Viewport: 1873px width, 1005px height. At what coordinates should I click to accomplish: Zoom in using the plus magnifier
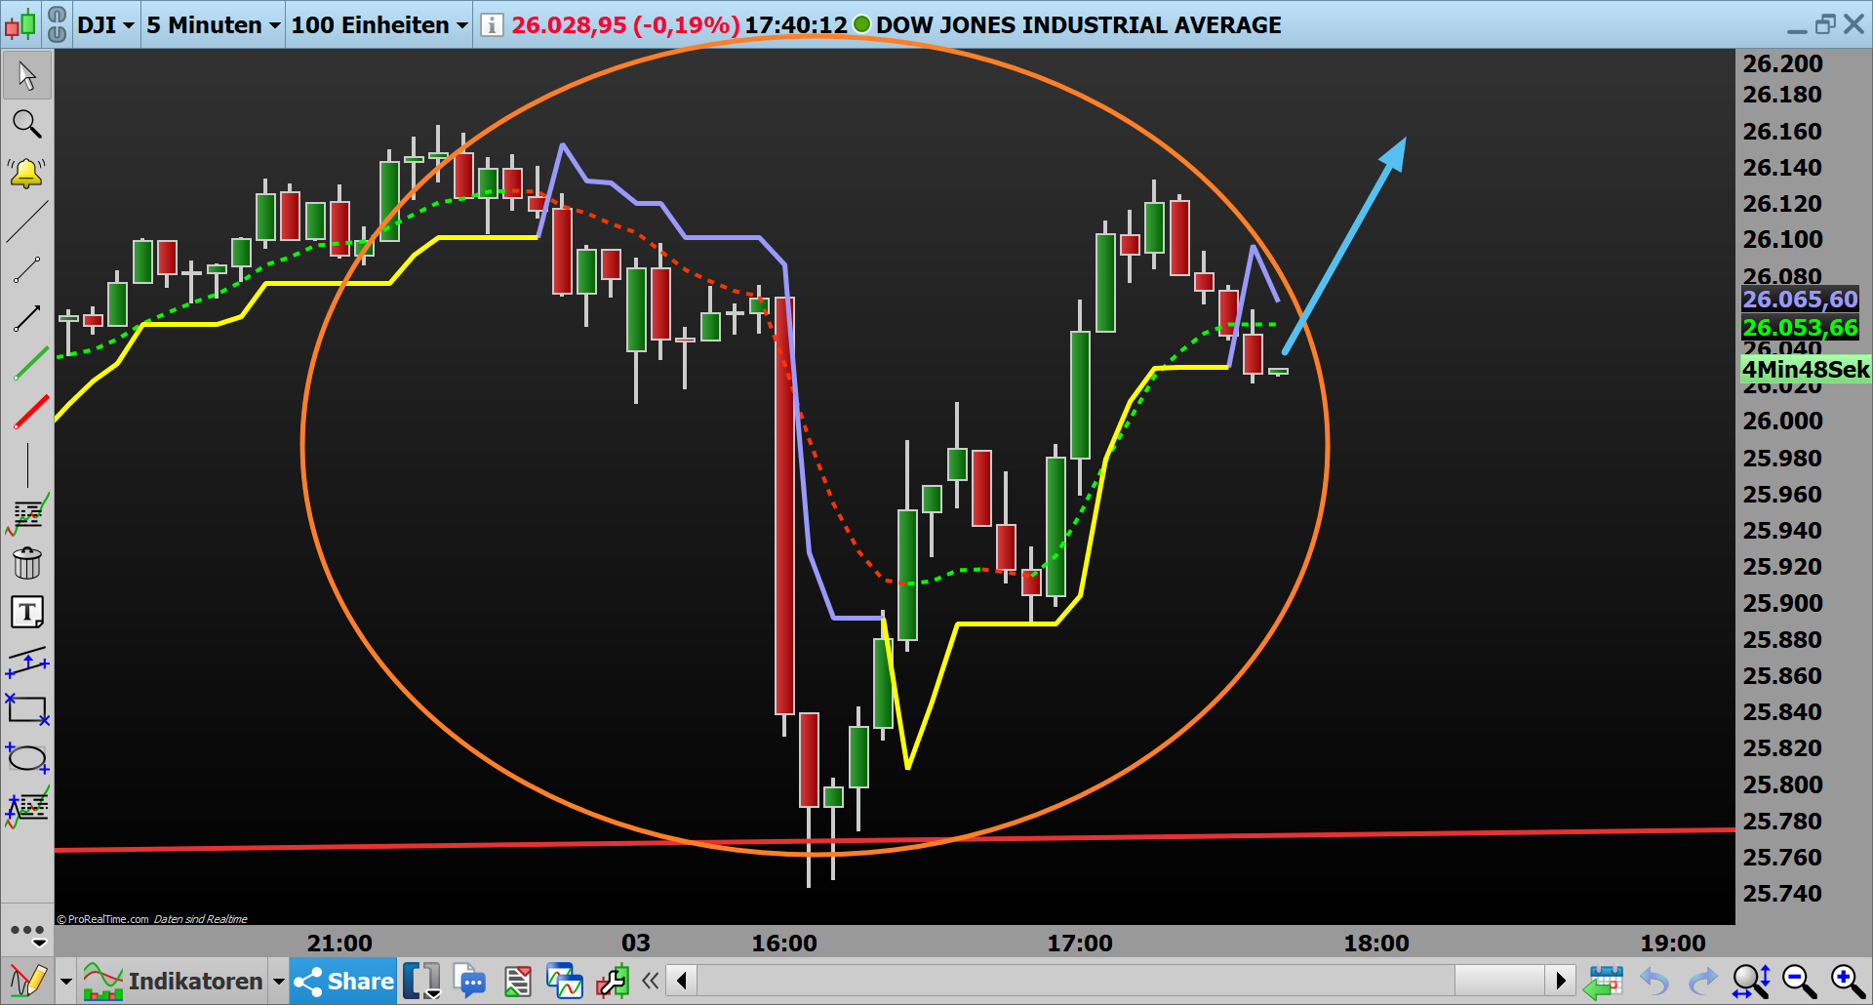click(1844, 980)
